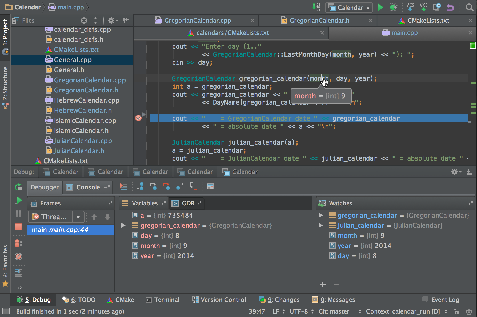The height and width of the screenshot is (317, 477).
Task: Click the Rerun debug session icon
Action: pyautogui.click(x=18, y=187)
